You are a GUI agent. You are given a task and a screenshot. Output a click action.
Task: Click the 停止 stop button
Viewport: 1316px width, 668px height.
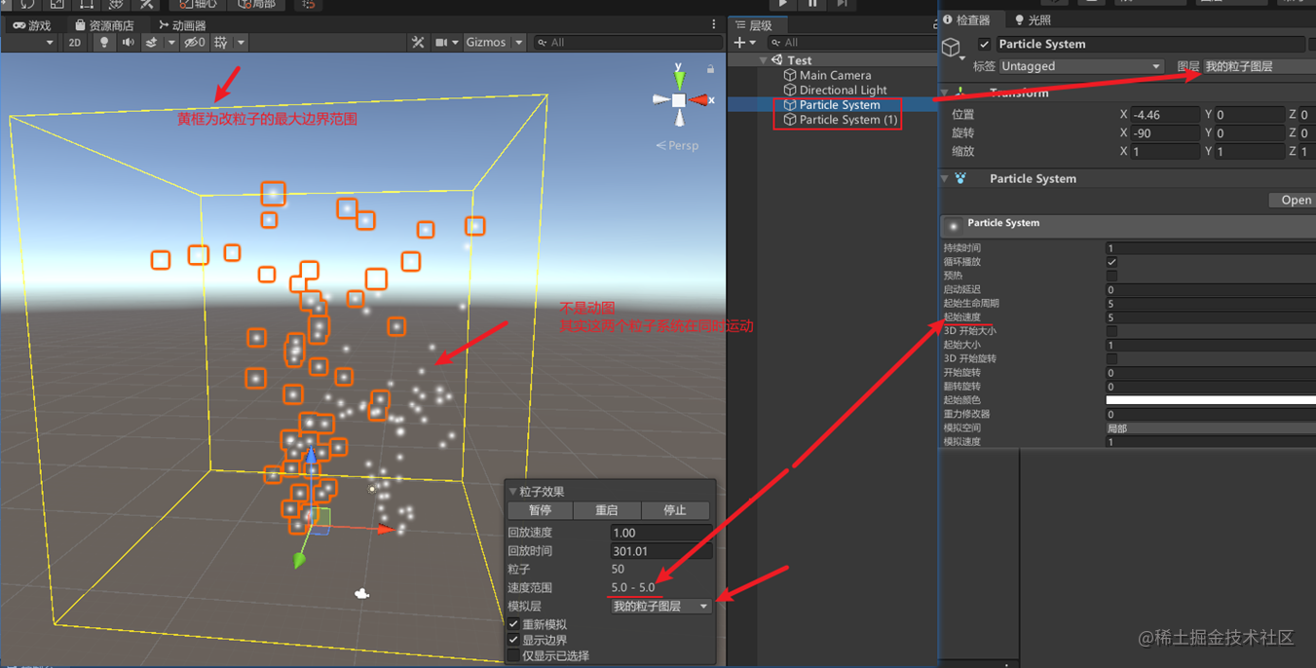pos(675,510)
